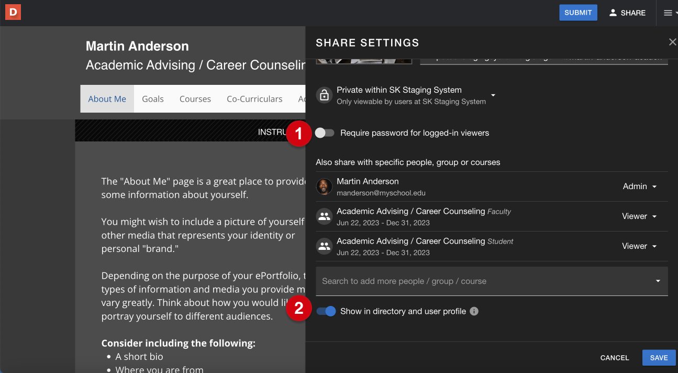Click the Faculty group icon
Viewport: 678px width, 373px height.
pos(324,216)
